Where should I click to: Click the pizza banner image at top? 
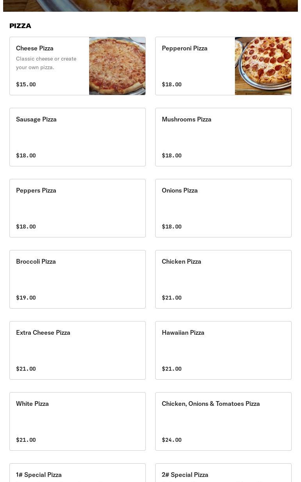pyautogui.click(x=150, y=5)
